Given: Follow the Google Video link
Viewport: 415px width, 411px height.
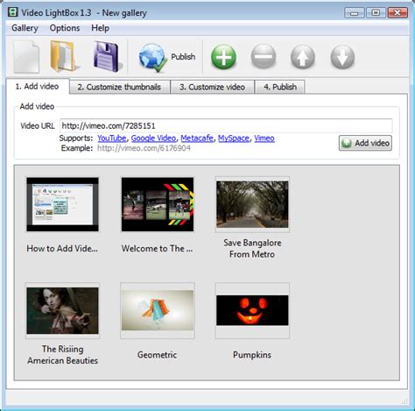Looking at the screenshot, I should (x=153, y=138).
